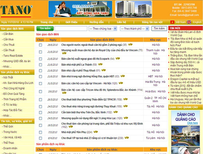203x154 pixels.
Task: Open the Giới thiệu menu item
Action: 71,22
